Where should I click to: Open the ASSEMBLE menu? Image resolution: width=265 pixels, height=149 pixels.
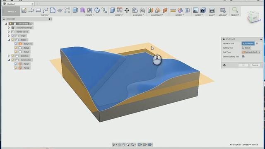point(138,15)
